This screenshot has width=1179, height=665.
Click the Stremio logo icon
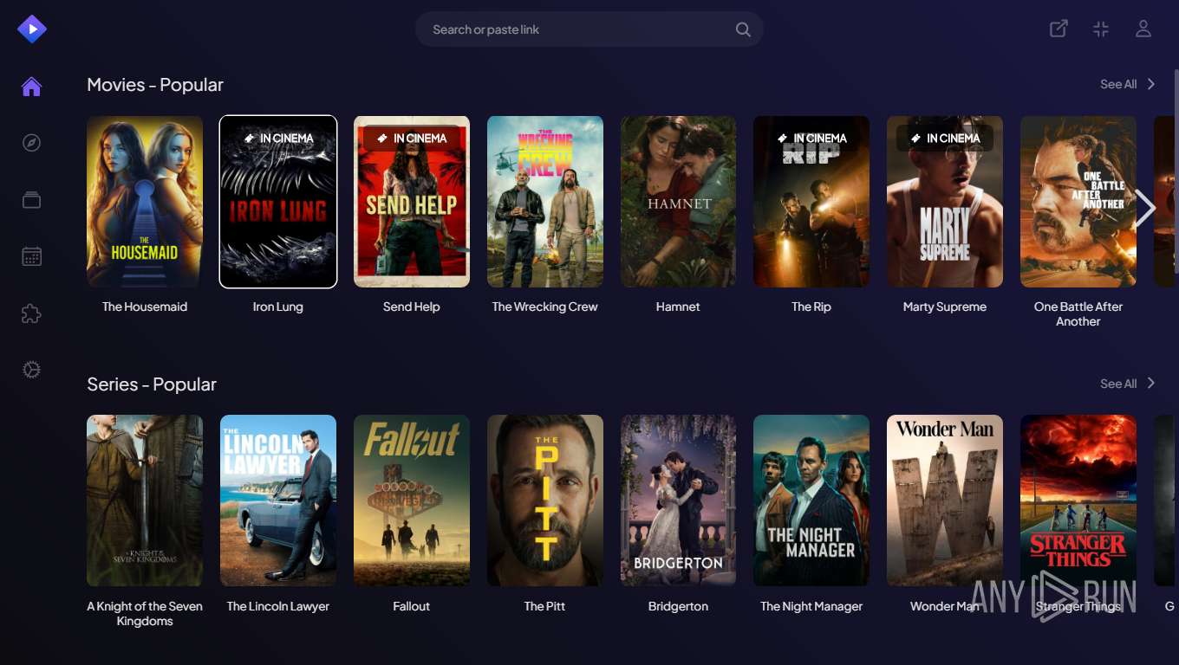[32, 29]
